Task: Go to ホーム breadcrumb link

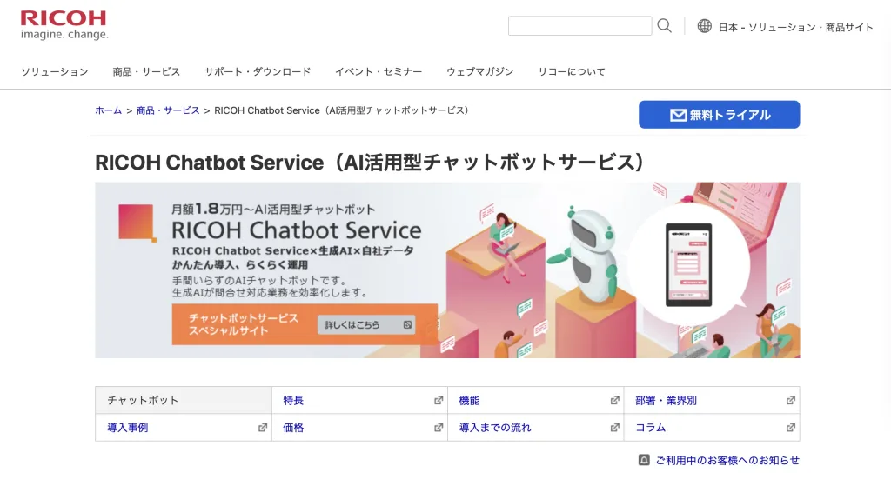Action: [x=109, y=110]
